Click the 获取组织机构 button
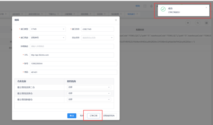This screenshot has width=213, height=125. (x=109, y=116)
